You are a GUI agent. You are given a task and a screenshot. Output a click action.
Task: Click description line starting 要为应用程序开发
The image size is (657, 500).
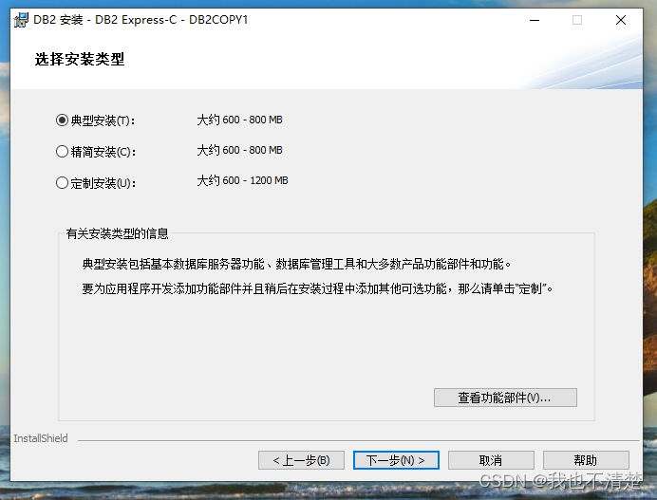317,288
